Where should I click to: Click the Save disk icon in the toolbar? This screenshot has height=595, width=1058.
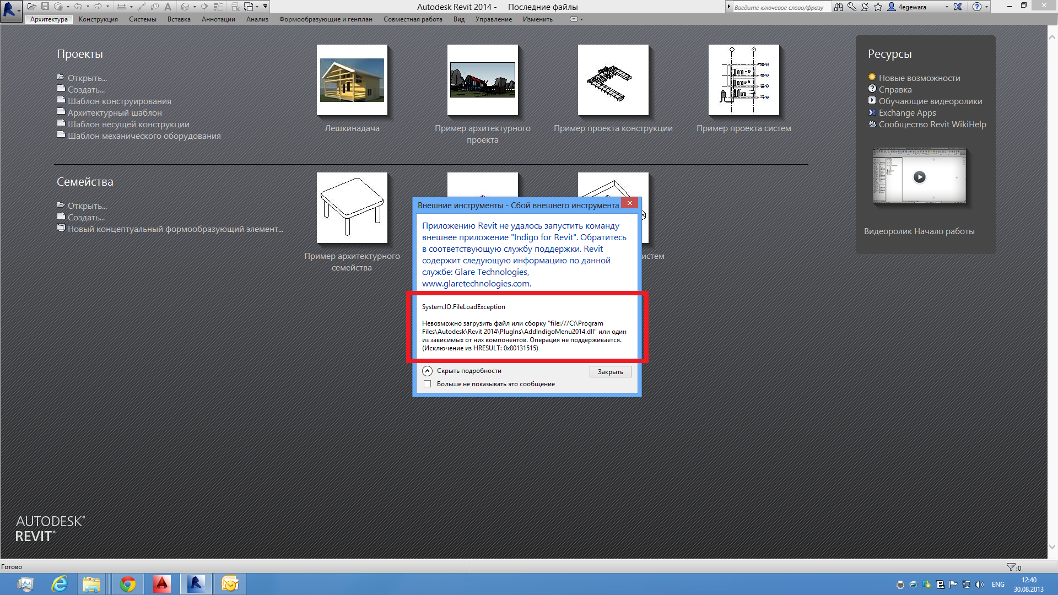[45, 7]
